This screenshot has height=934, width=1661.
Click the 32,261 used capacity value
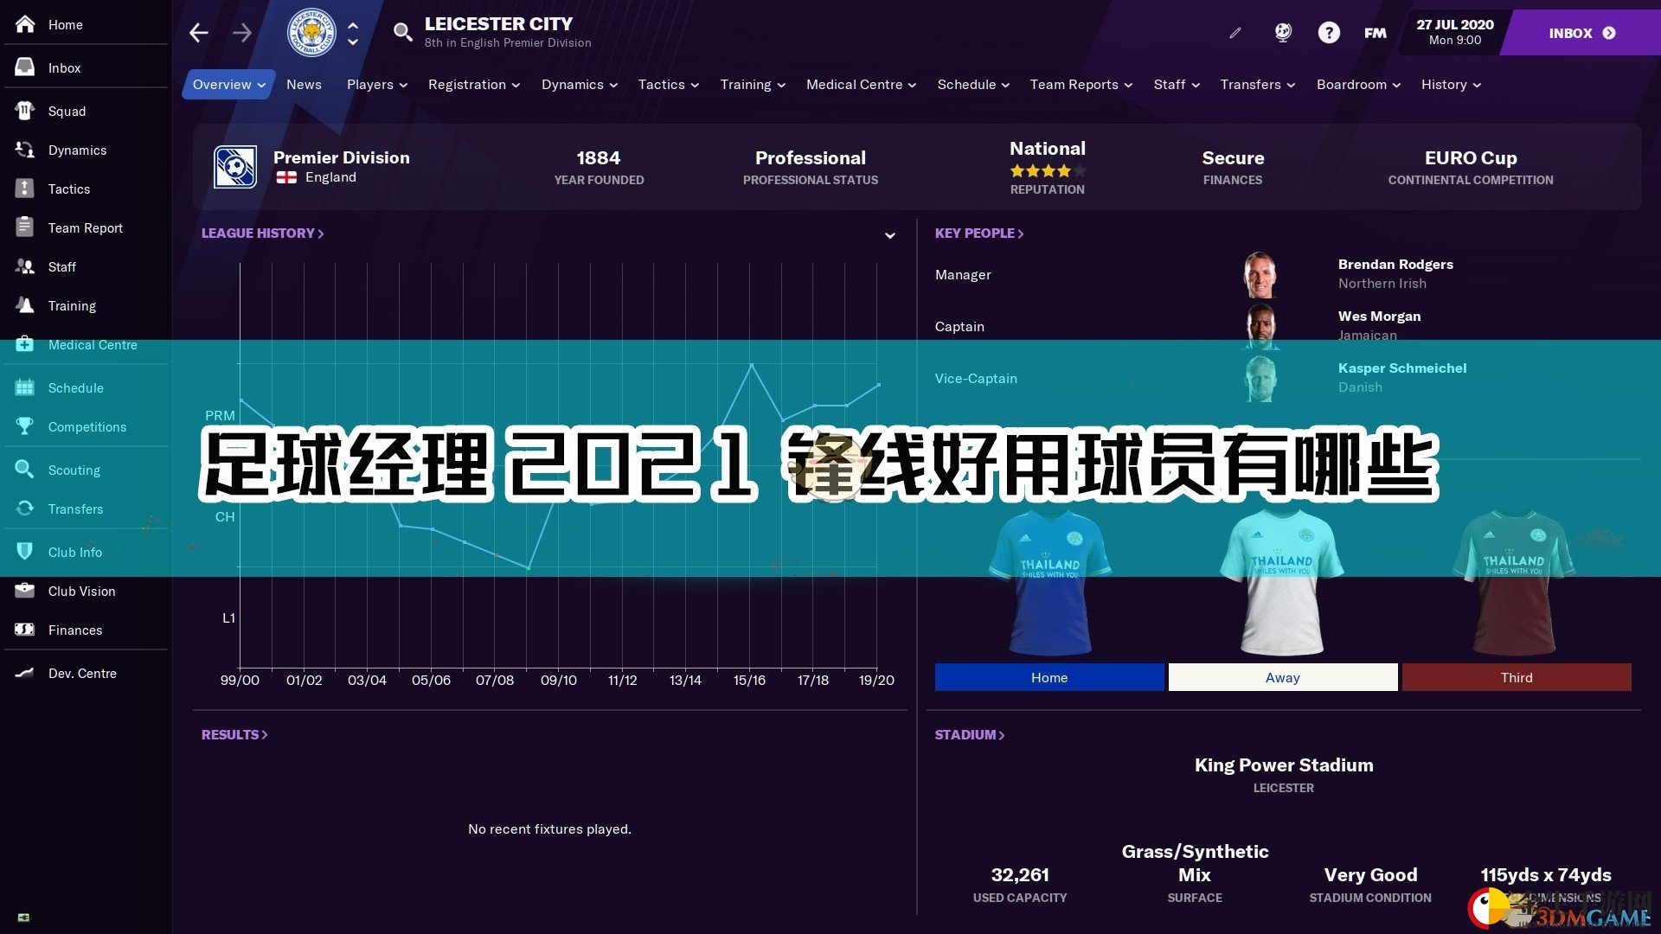[1020, 875]
